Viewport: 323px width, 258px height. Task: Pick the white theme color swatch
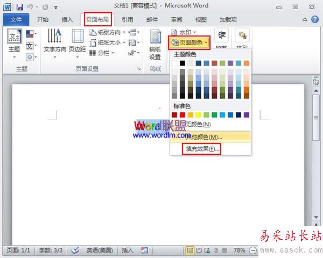coord(174,63)
